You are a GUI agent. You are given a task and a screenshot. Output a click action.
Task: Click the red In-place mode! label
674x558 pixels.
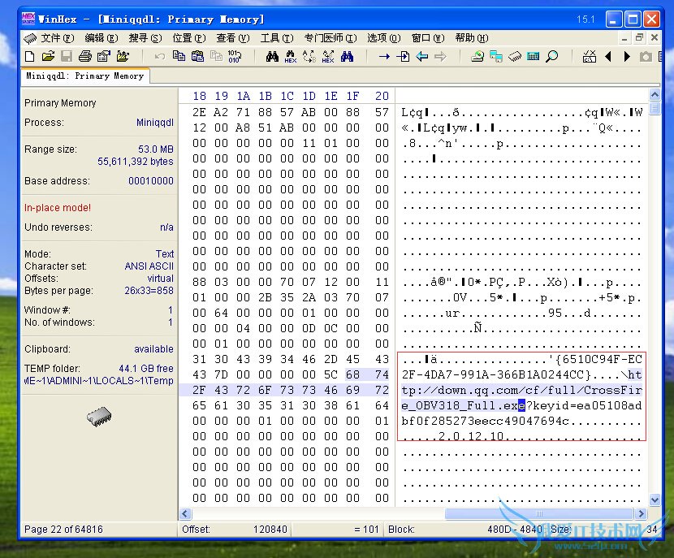tap(58, 207)
